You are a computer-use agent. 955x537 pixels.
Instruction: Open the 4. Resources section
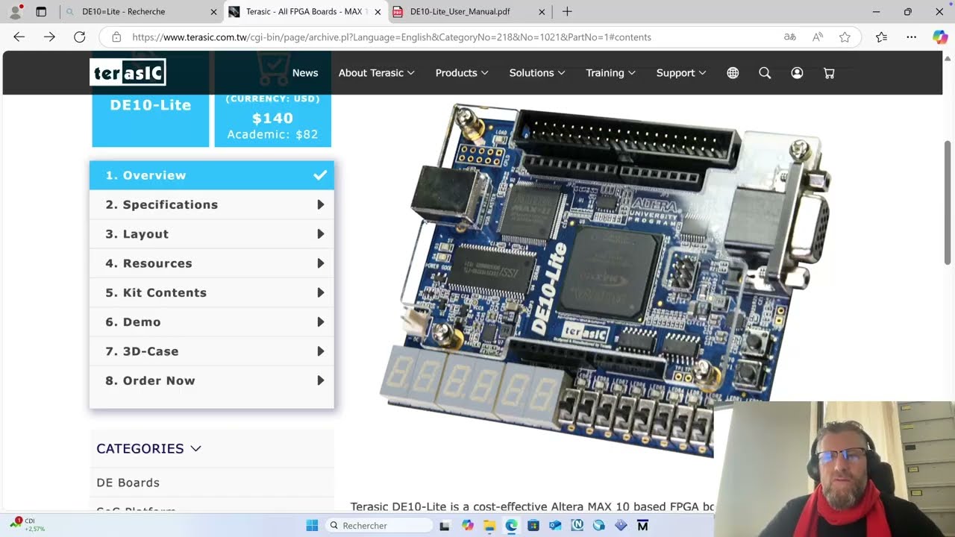(x=212, y=263)
